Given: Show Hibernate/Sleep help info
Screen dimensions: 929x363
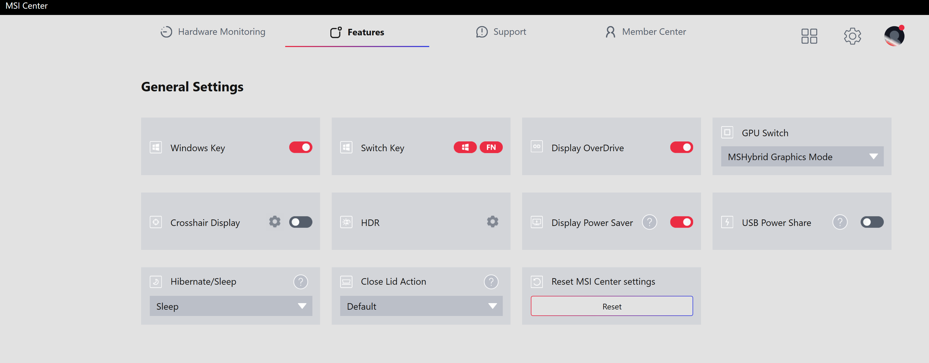Looking at the screenshot, I should 300,282.
